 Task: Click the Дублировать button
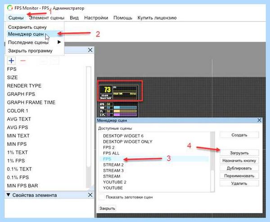[x=239, y=168]
